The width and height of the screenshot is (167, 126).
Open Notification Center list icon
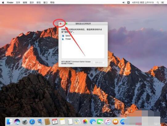[162, 2]
